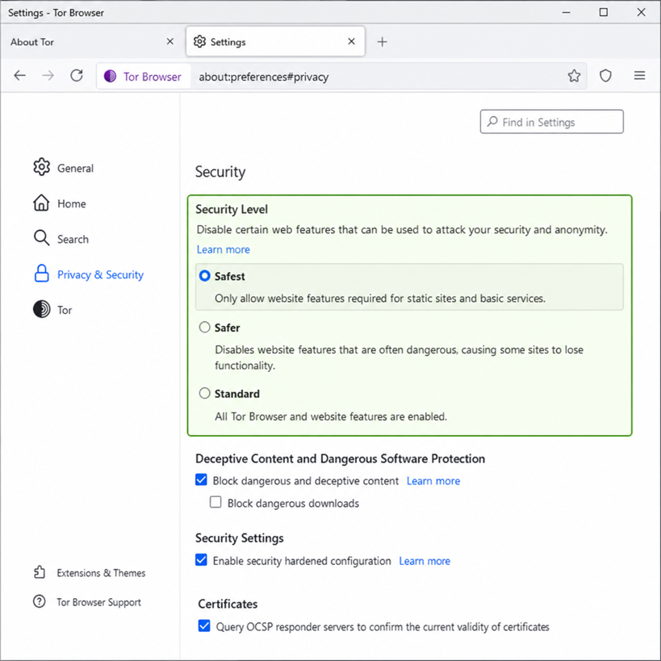This screenshot has height=661, width=661.
Task: Open Learn more beside deceptive content
Action: click(433, 481)
